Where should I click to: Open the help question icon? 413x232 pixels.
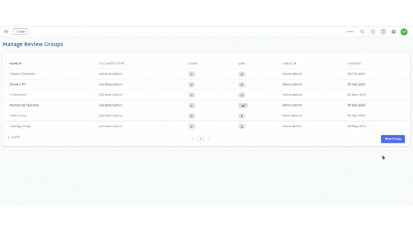pyautogui.click(x=383, y=32)
